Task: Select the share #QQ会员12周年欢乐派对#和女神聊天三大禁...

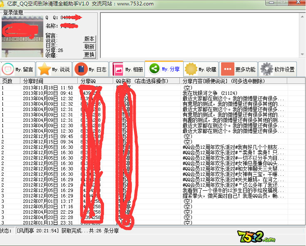Action: click(x=153, y=169)
